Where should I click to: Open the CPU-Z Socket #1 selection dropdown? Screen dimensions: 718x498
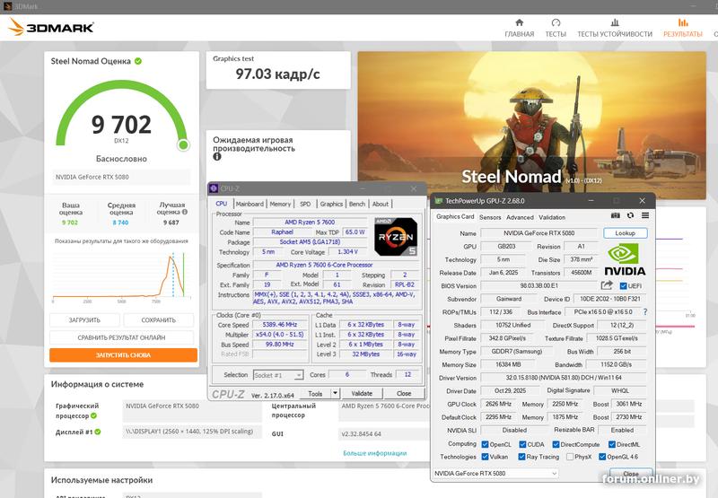pos(278,375)
